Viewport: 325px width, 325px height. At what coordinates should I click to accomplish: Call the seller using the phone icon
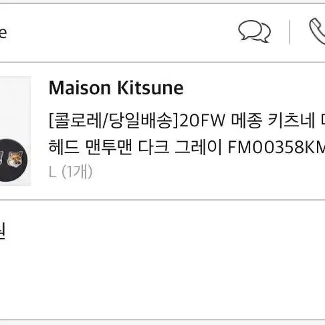click(x=317, y=31)
